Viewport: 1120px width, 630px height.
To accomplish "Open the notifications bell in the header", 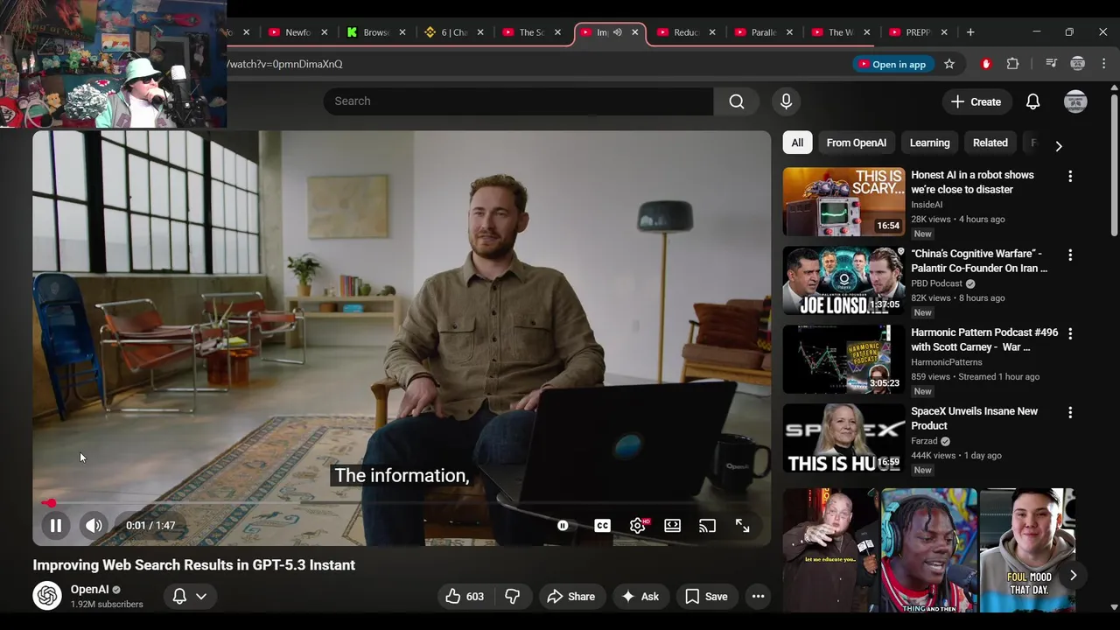I will point(1032,101).
